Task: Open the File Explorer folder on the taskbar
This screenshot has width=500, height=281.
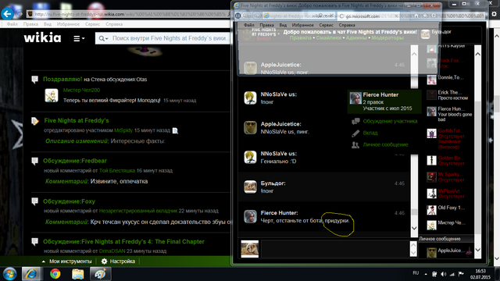Action: [77, 274]
